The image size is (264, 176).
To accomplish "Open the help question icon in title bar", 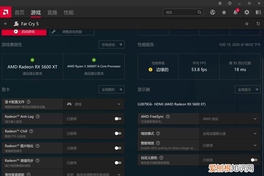I will coord(230,3).
